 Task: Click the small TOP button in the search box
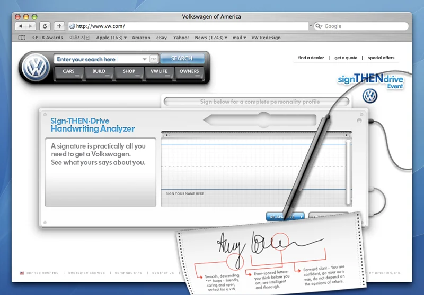(x=154, y=59)
